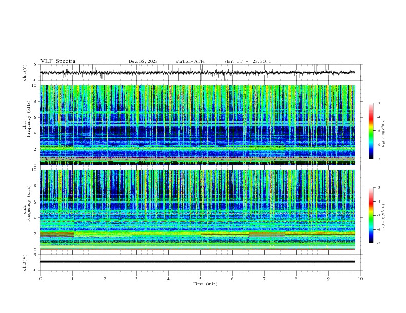The width and height of the screenshot is (406, 313).
Task: Click the 'Time (min)' axis label
Action: pyautogui.click(x=205, y=284)
